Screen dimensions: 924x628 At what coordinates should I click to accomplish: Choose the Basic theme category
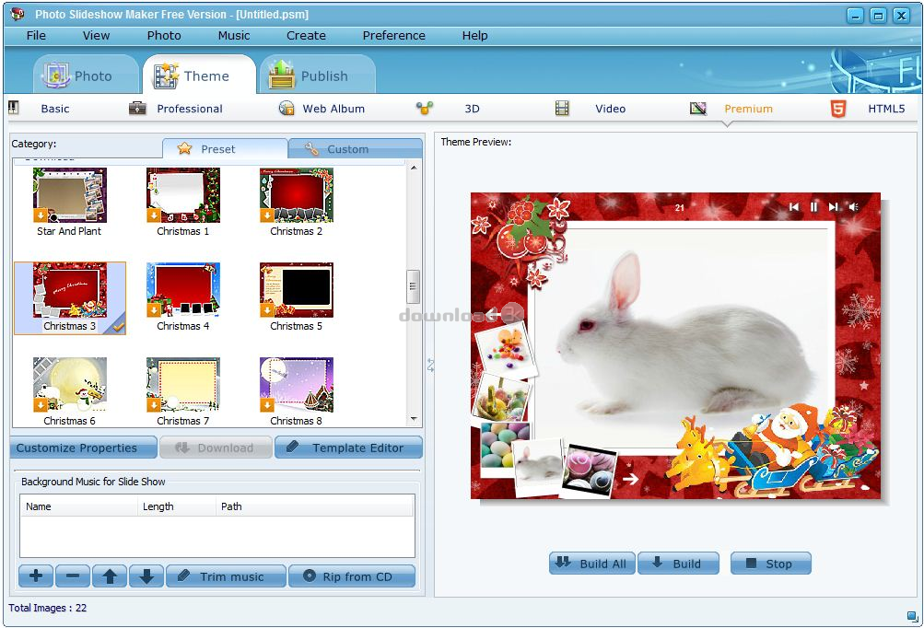[x=54, y=109]
